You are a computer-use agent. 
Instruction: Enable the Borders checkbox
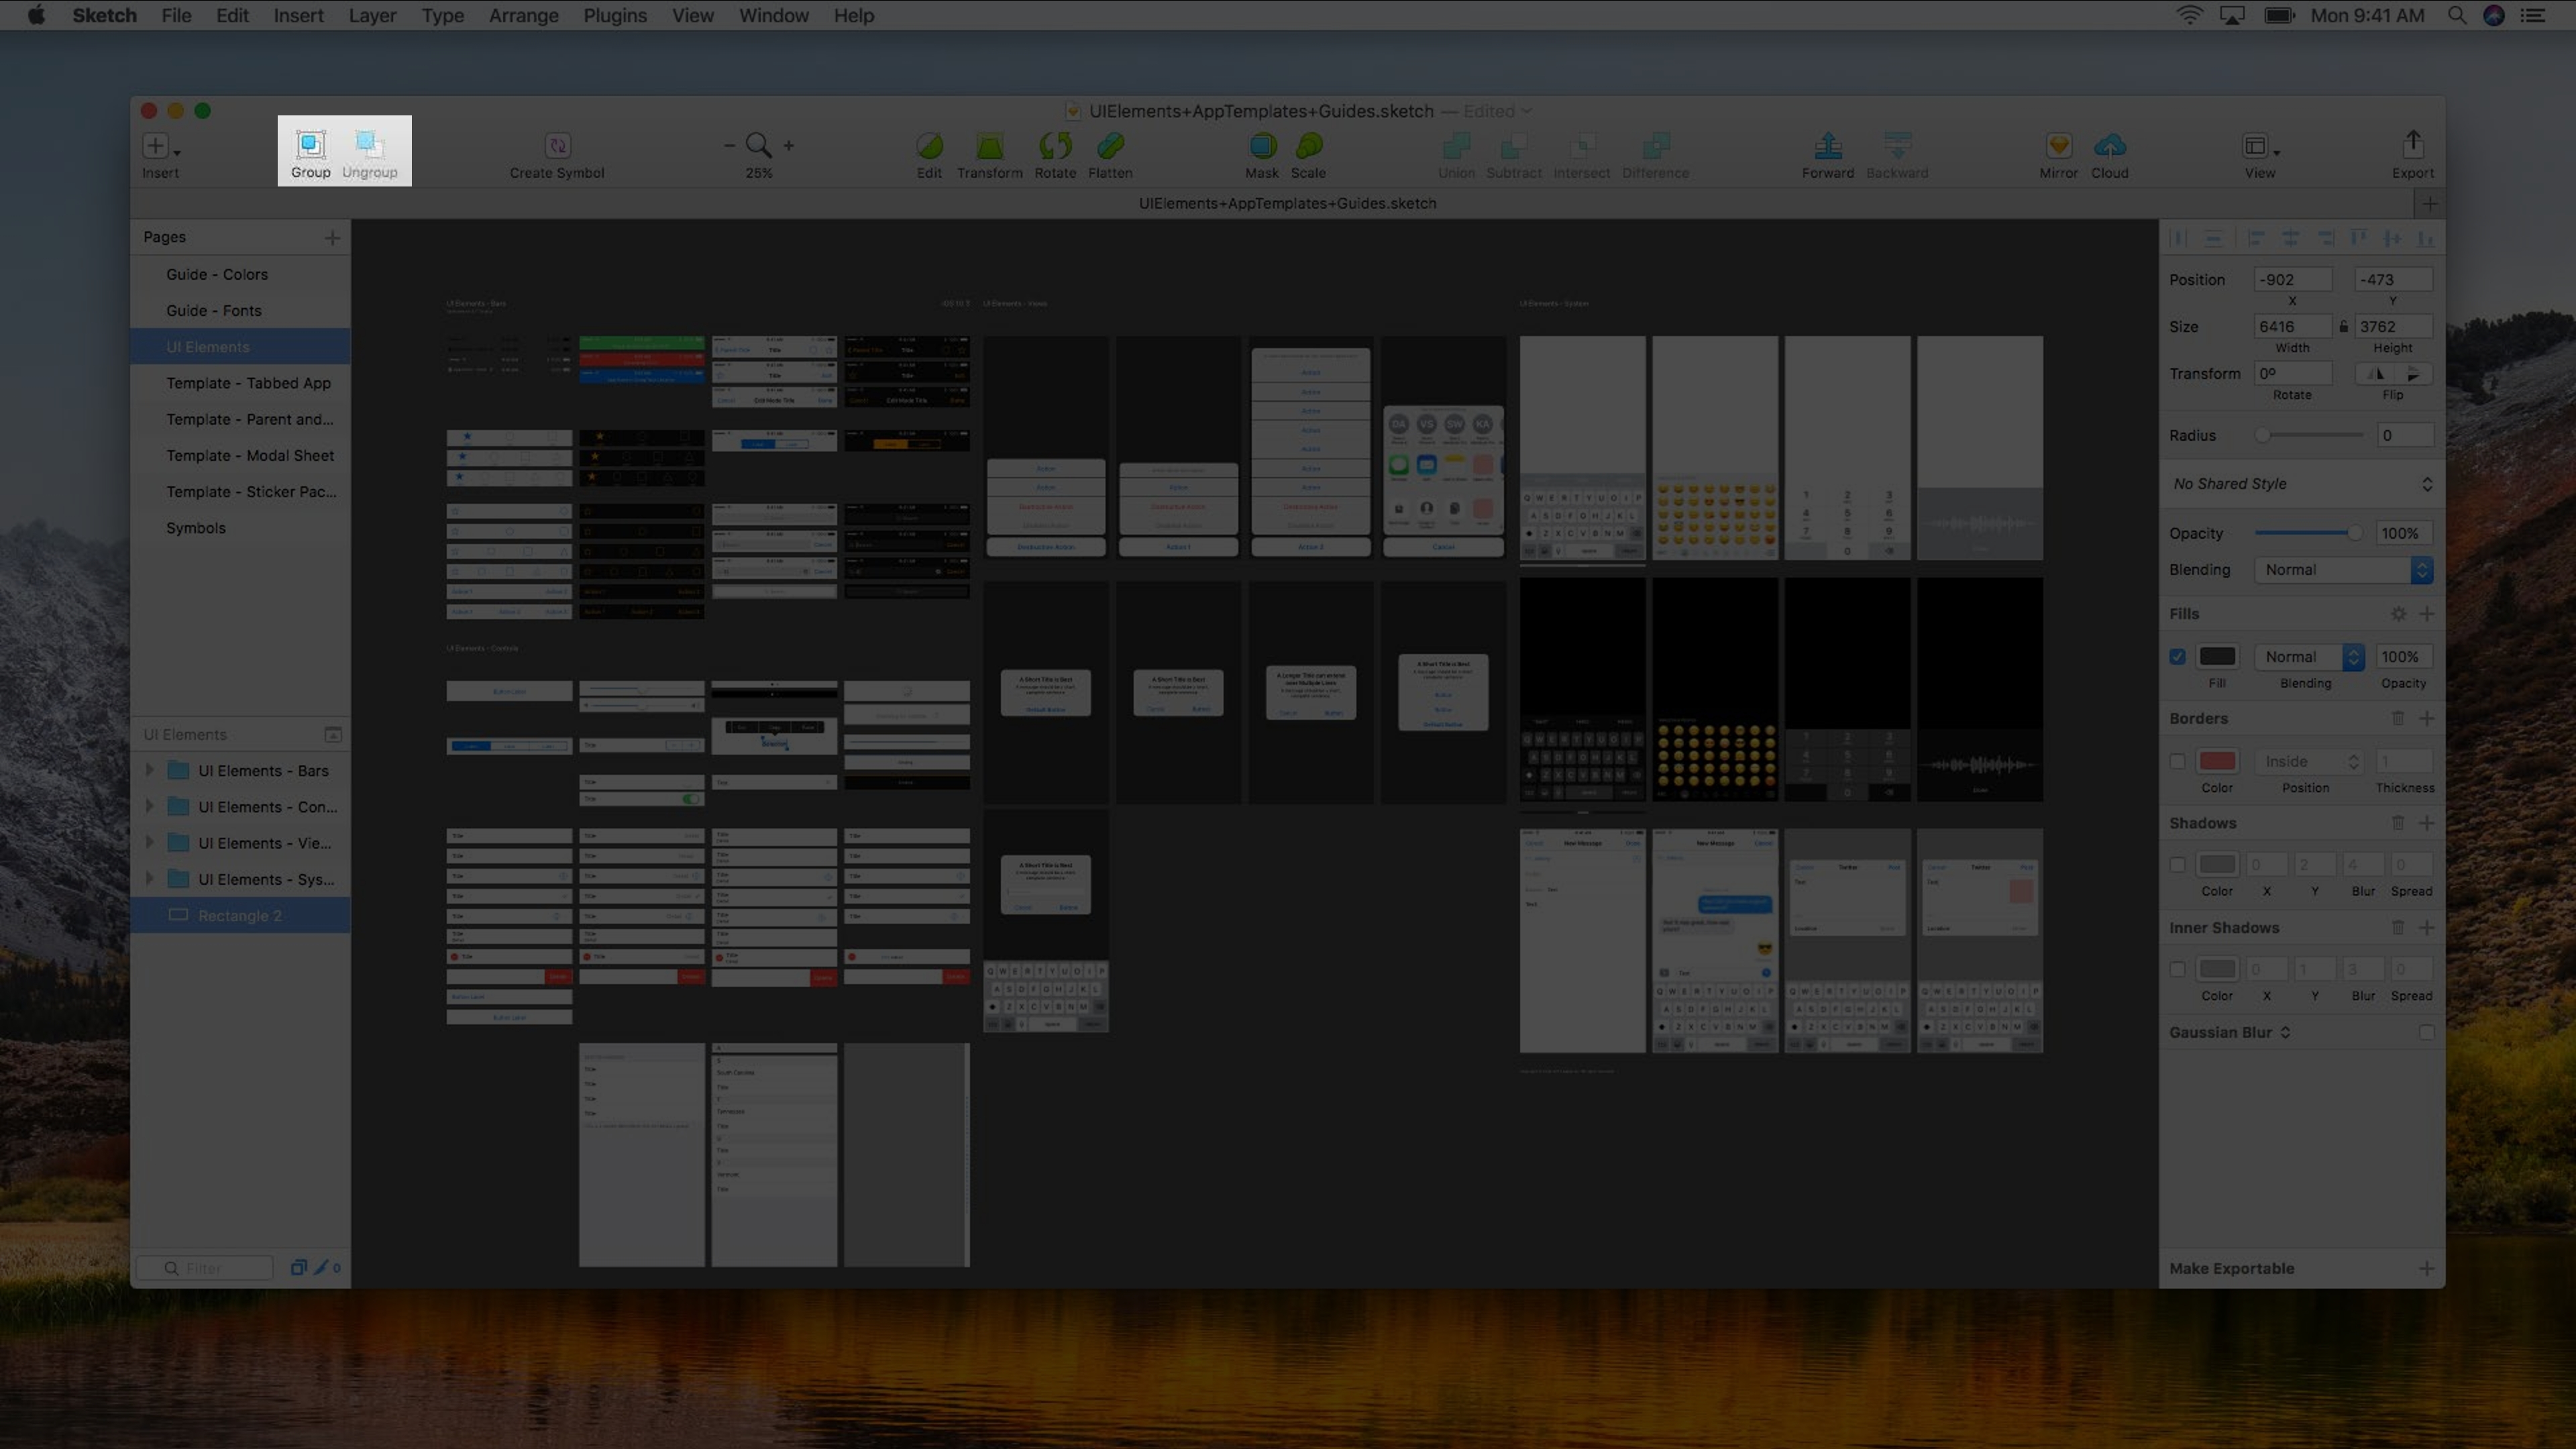[x=2177, y=761]
